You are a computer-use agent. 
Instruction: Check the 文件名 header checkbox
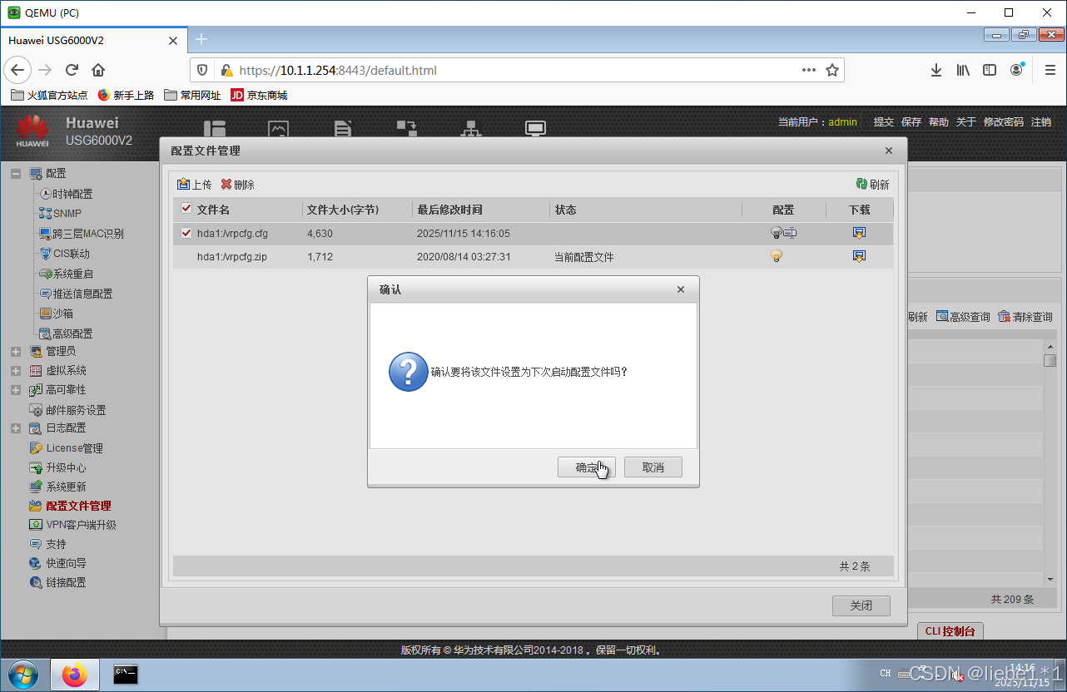tap(186, 208)
